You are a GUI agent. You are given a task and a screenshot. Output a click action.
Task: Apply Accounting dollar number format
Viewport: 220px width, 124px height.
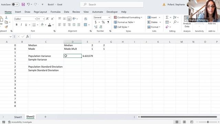click(x=96, y=22)
